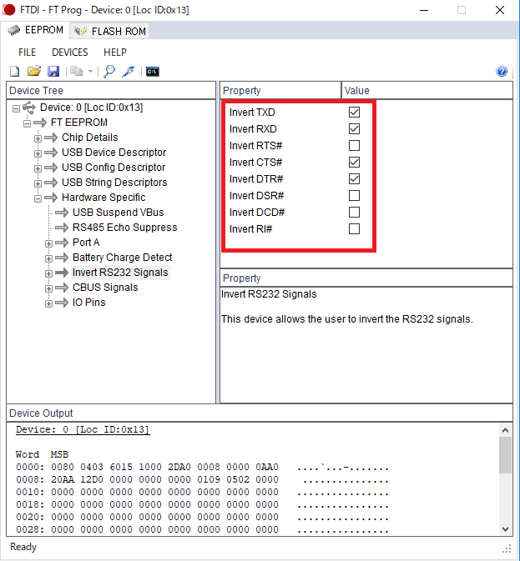Click the Property column header

point(280,91)
